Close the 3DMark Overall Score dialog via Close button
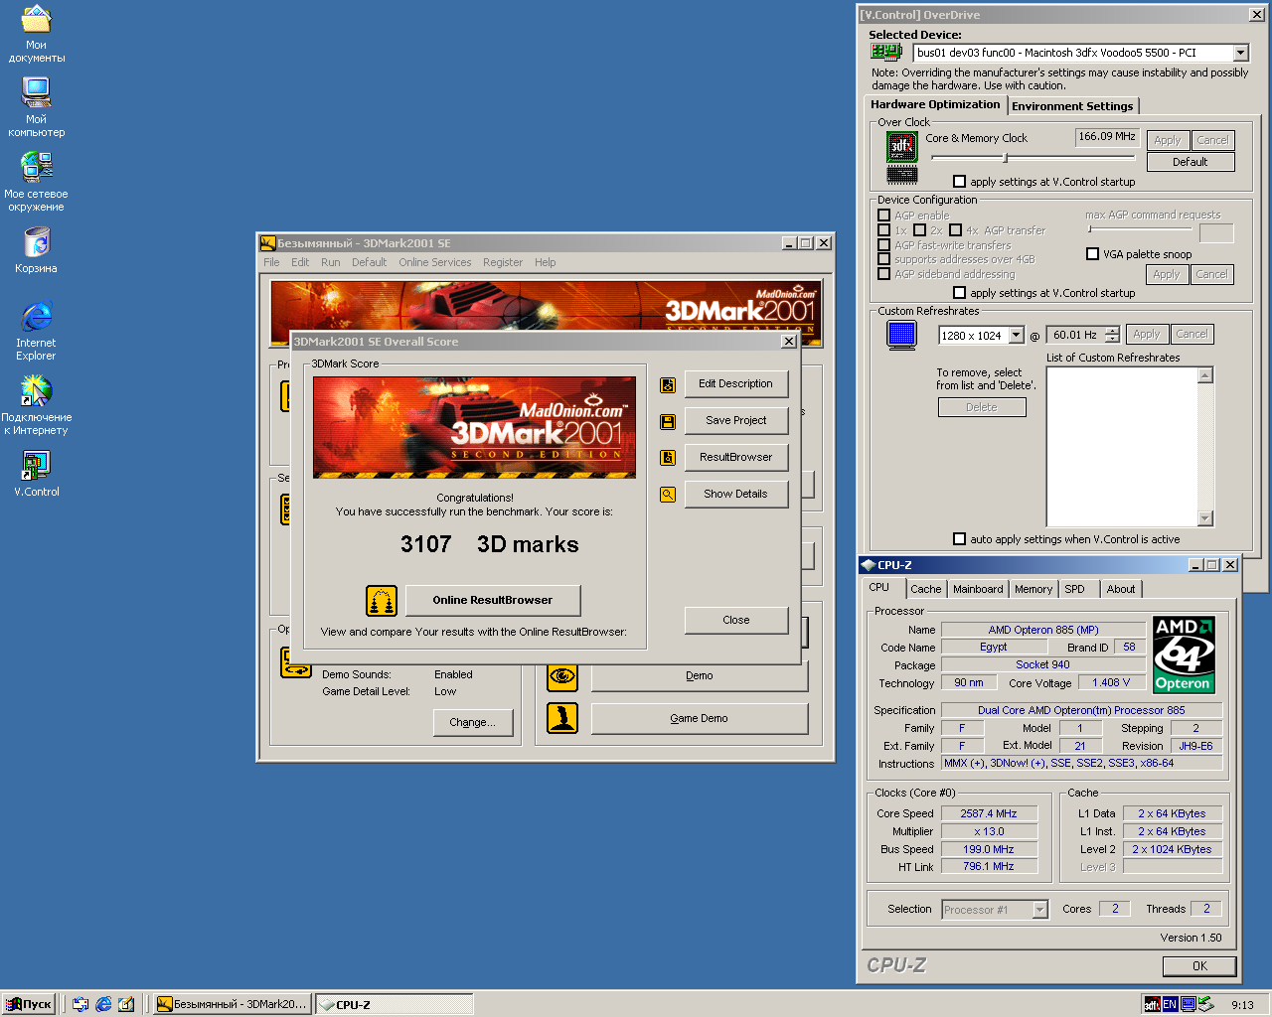 click(736, 621)
